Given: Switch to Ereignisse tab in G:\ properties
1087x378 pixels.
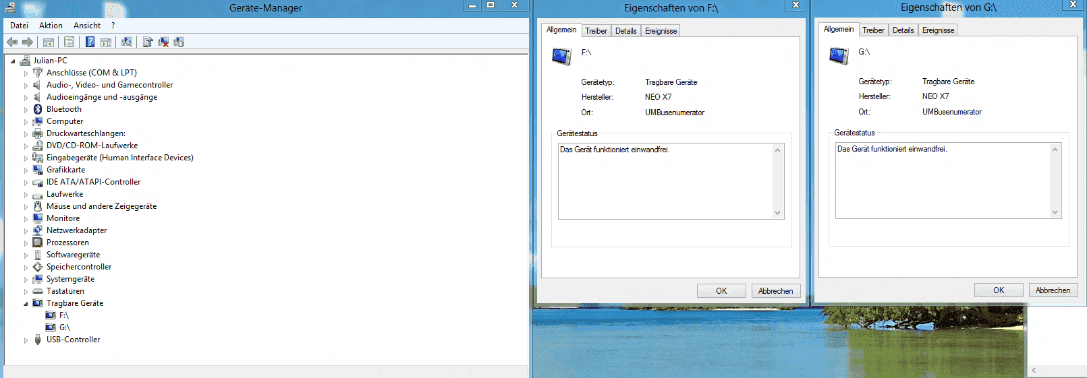Looking at the screenshot, I should pos(938,30).
